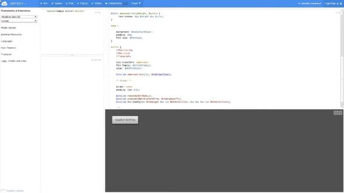Click the Result label in output pane

338,113
